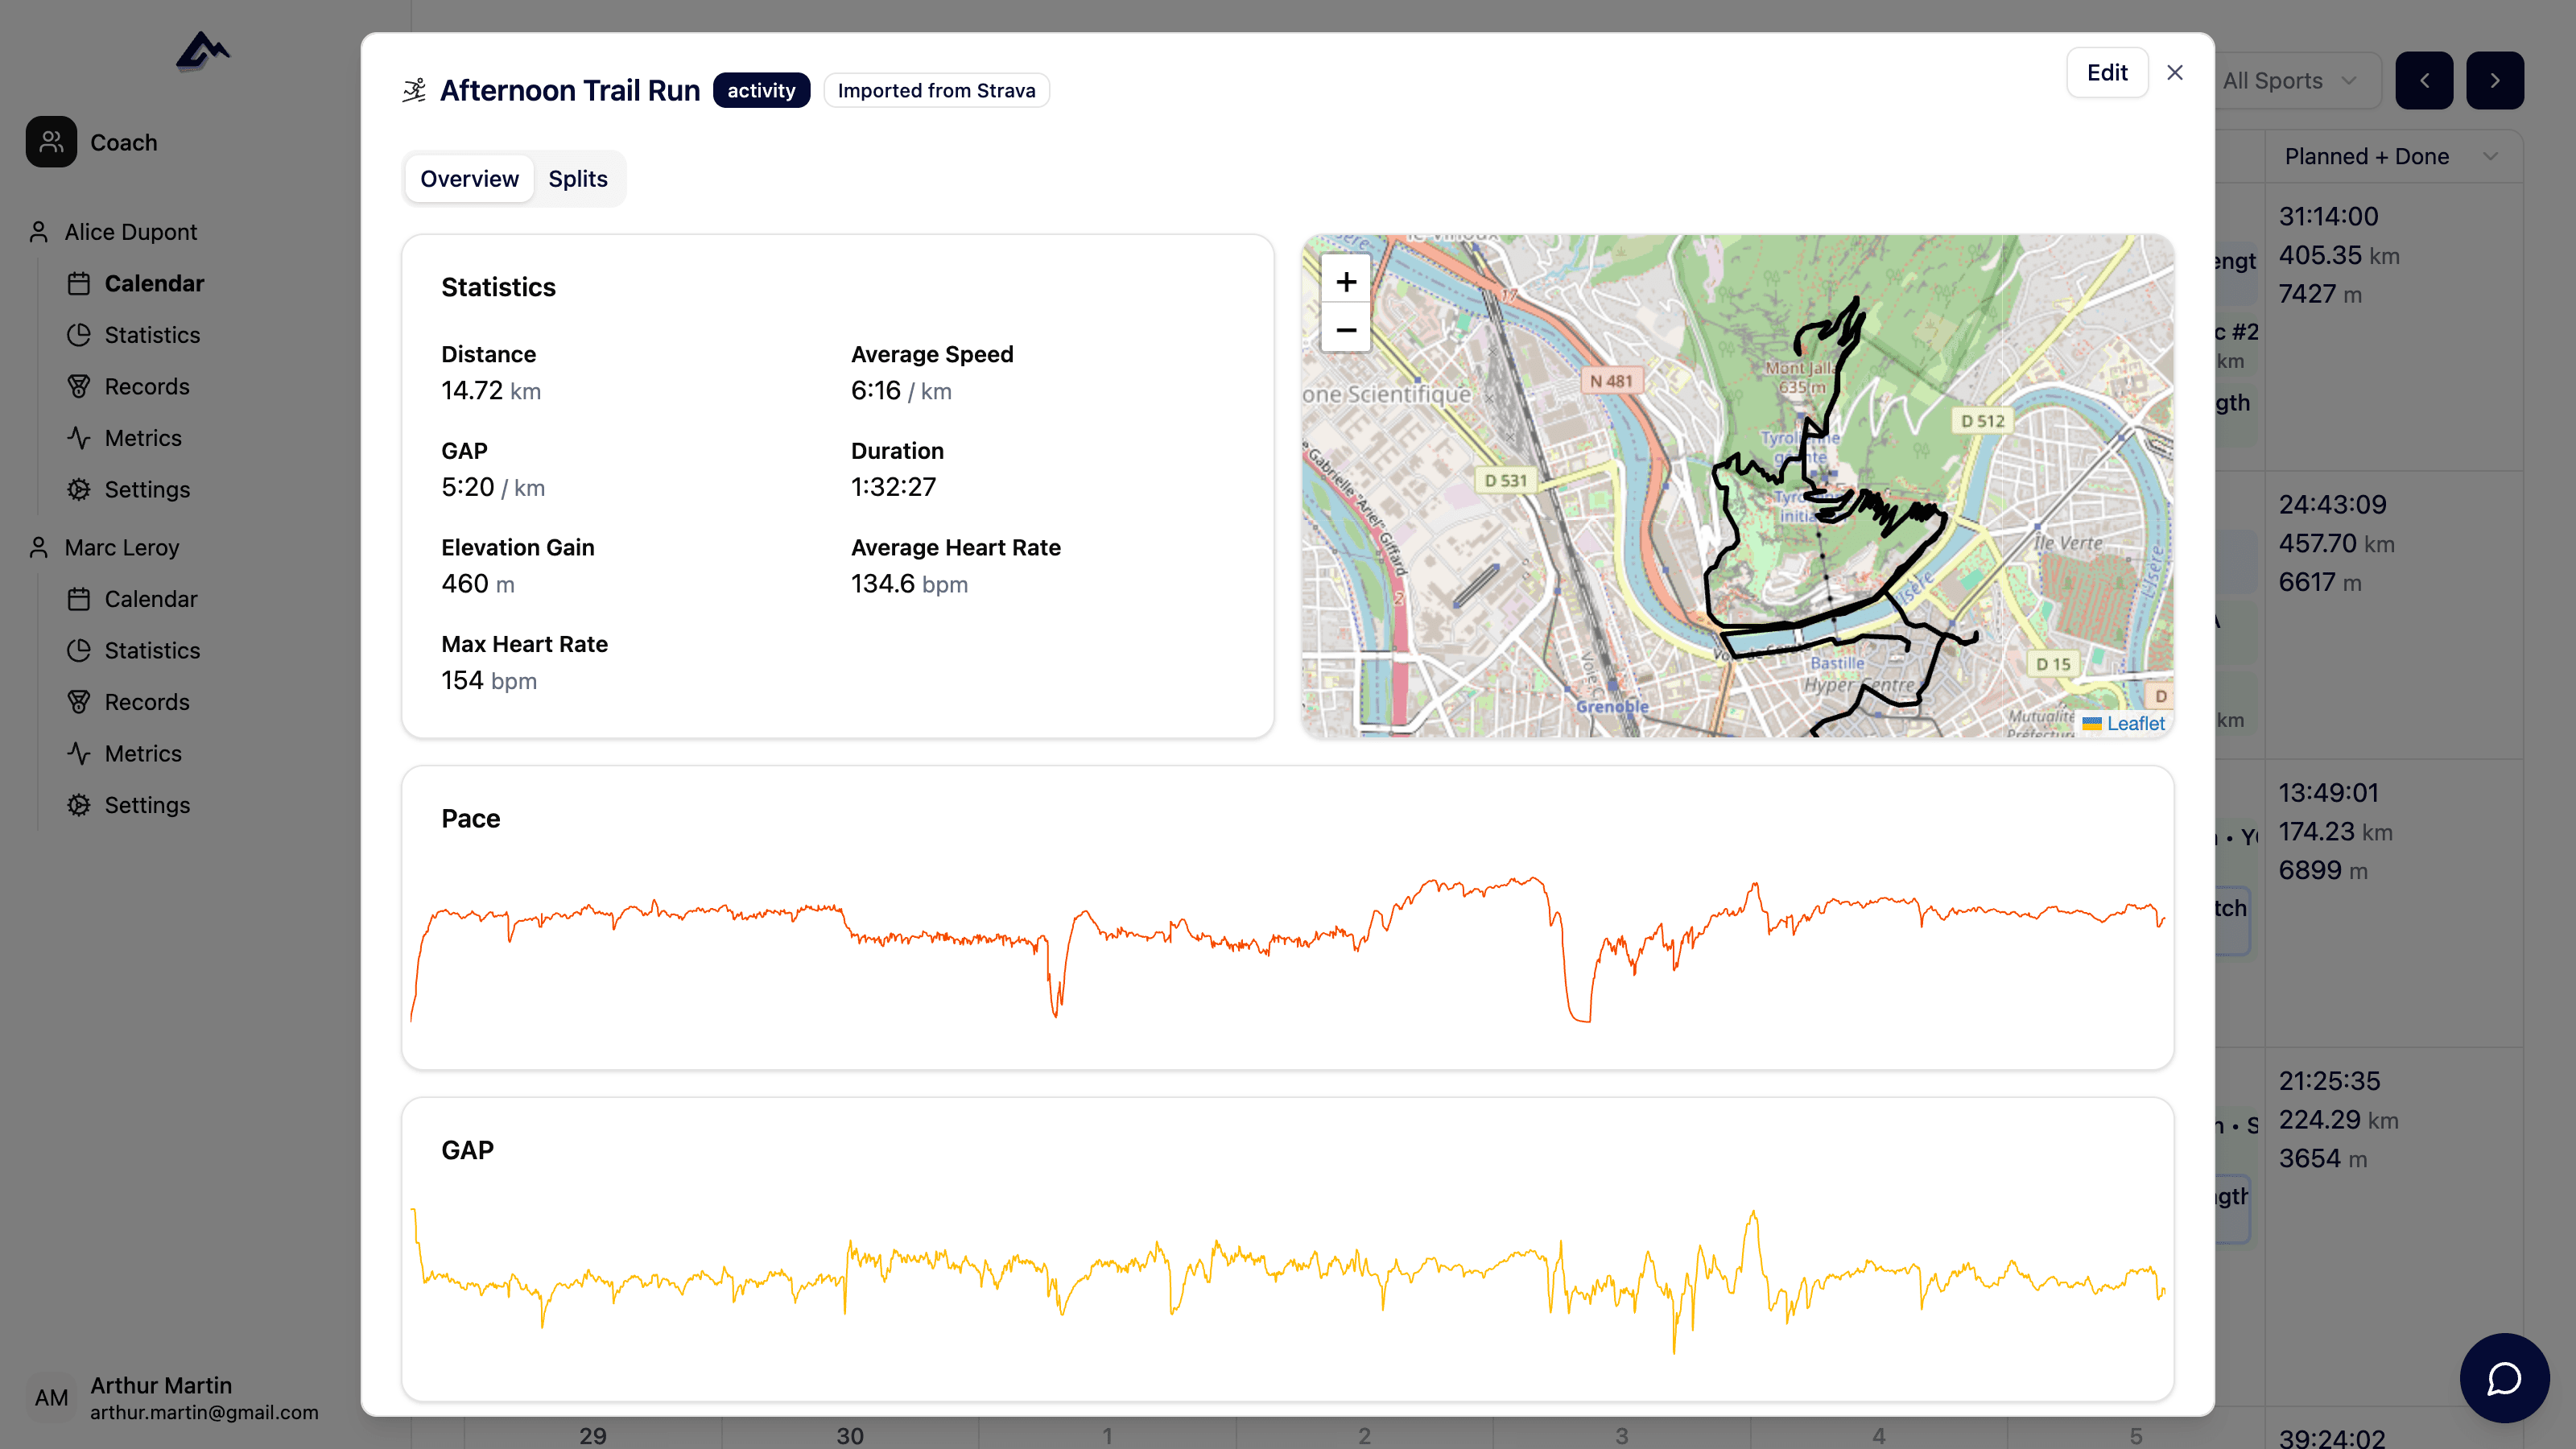This screenshot has width=2576, height=1449.
Task: Go to the previous calendar period arrow
Action: (x=2424, y=81)
